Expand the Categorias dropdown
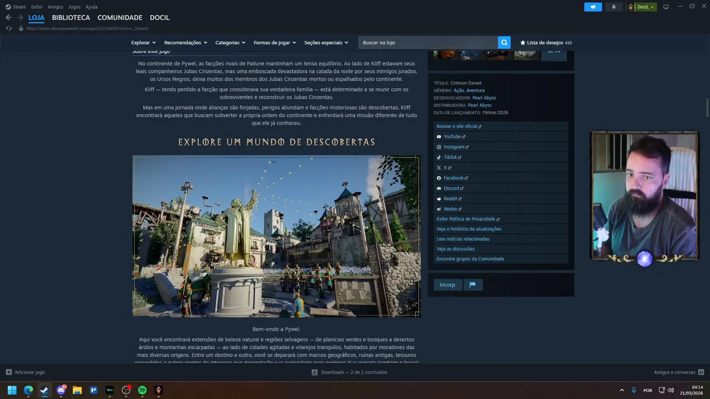 click(230, 43)
